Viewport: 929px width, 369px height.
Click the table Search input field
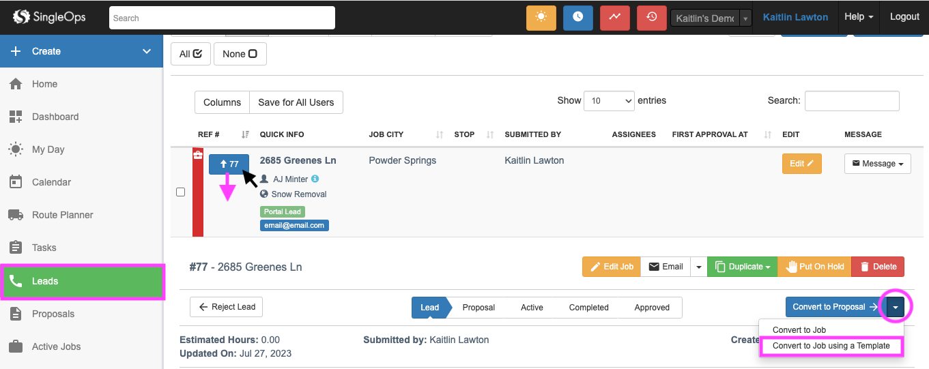(x=851, y=101)
